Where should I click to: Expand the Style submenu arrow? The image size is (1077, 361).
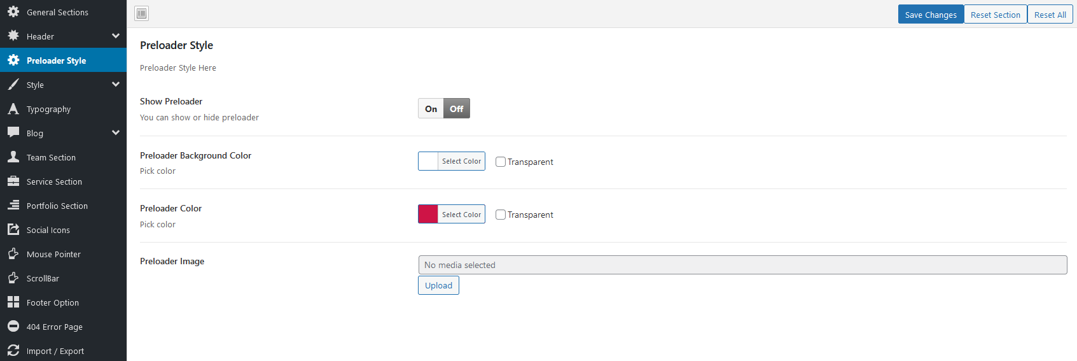click(x=116, y=85)
